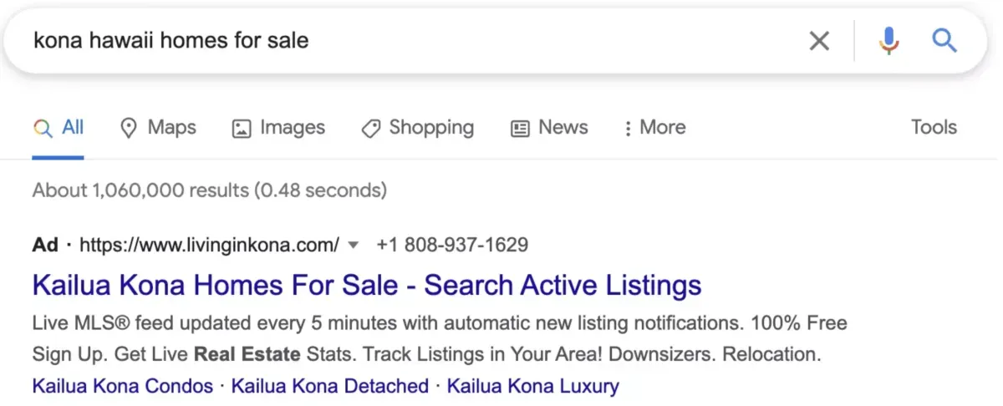Image resolution: width=1003 pixels, height=406 pixels.
Task: Click the map pin icon beside Maps
Action: 129,128
